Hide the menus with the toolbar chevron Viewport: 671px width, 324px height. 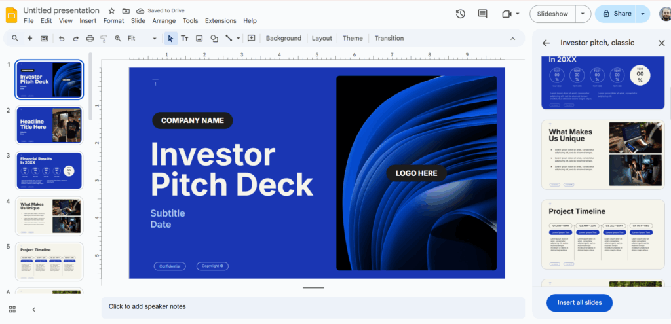coord(513,39)
